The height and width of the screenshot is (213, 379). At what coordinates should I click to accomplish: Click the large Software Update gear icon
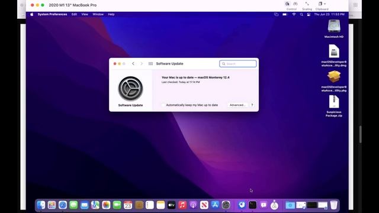(x=130, y=88)
